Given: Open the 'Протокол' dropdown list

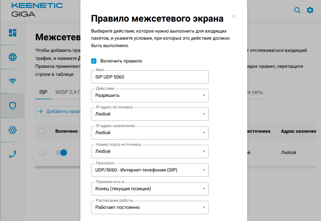Looking at the screenshot, I should tap(150, 170).
